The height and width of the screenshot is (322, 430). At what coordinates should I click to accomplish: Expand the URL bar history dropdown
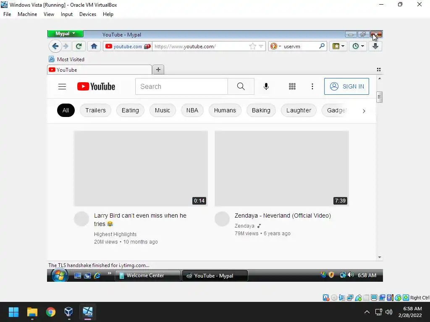tap(261, 46)
